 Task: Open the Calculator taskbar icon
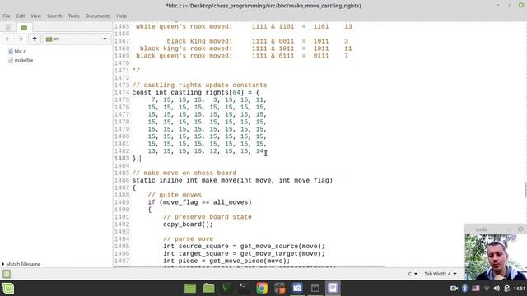280,289
